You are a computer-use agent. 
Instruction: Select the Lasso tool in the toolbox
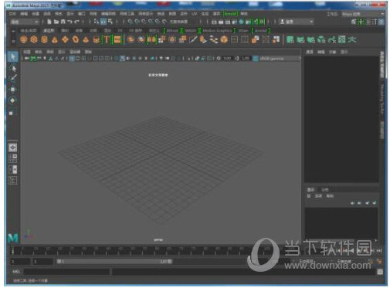(x=13, y=68)
